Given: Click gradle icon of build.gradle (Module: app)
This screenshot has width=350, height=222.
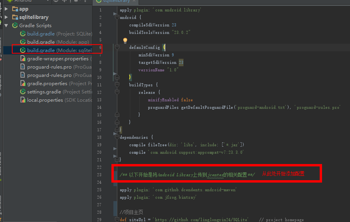Looking at the screenshot, I should point(23,42).
